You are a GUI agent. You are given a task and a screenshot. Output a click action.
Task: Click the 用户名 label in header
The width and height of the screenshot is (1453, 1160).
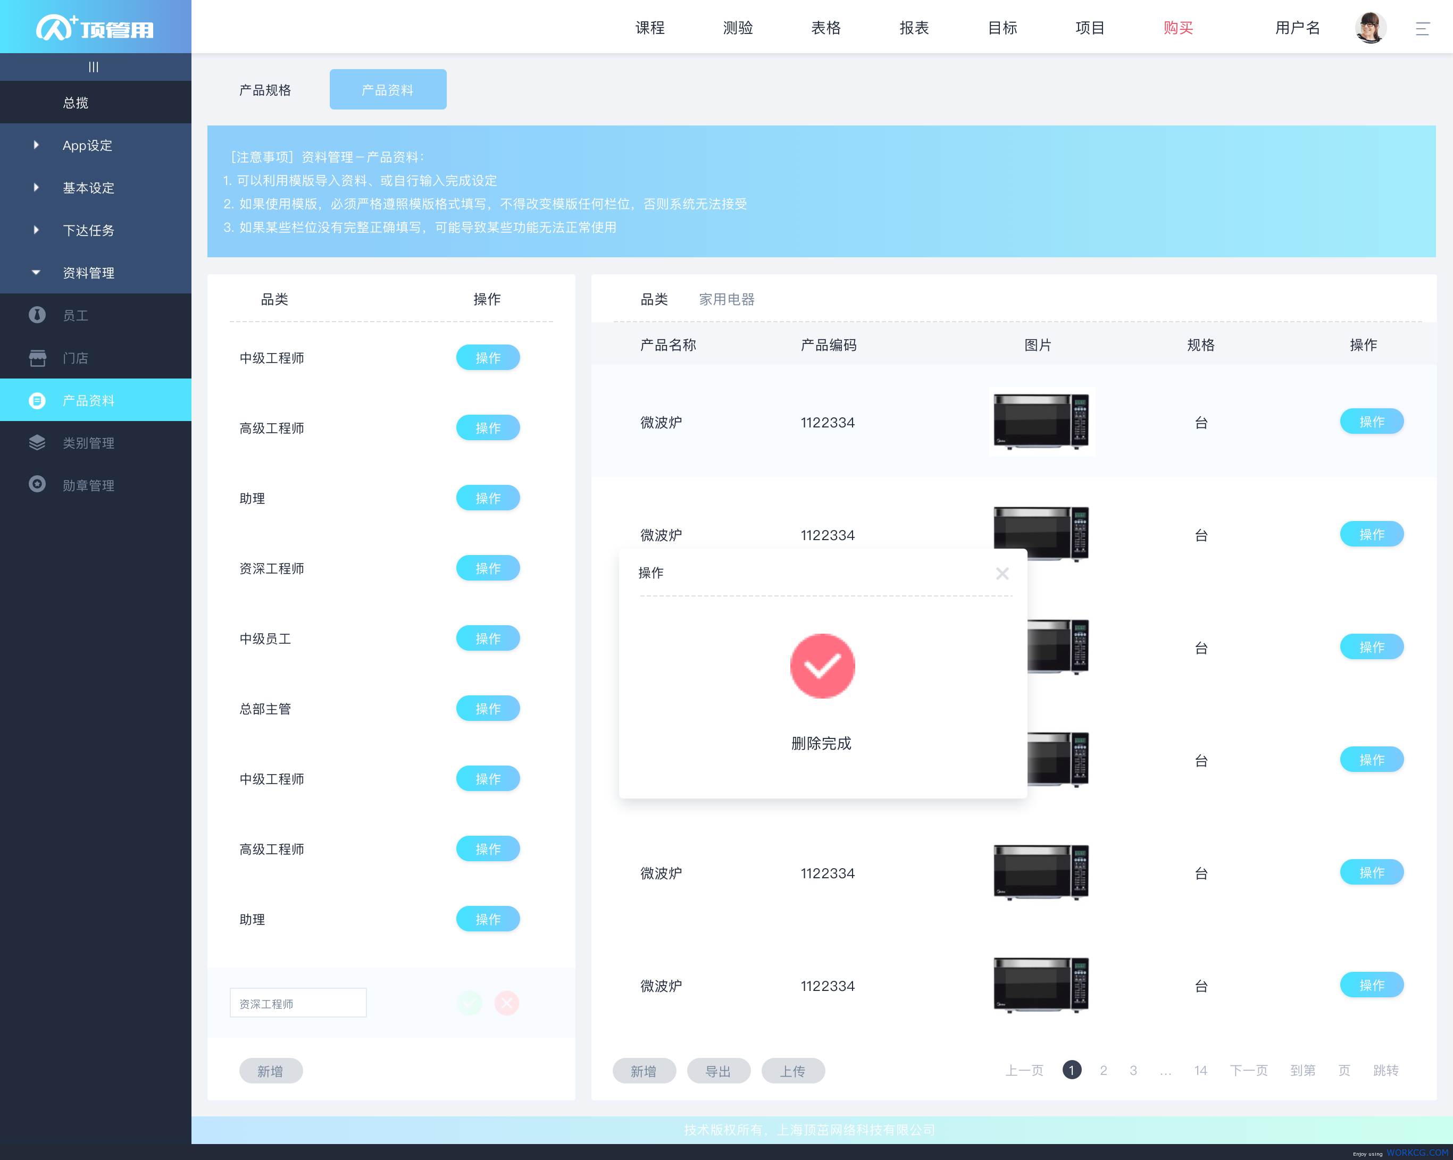[1297, 28]
